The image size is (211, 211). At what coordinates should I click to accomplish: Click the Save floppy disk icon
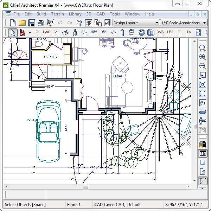pos(32,23)
